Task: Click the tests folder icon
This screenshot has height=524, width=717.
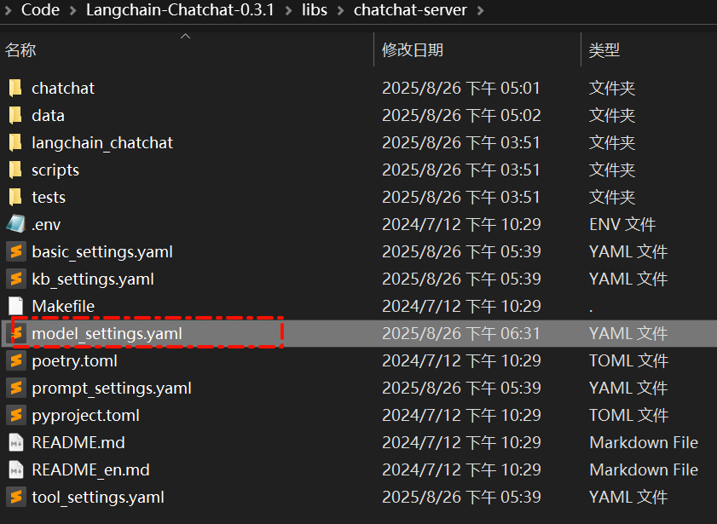Action: [x=15, y=197]
